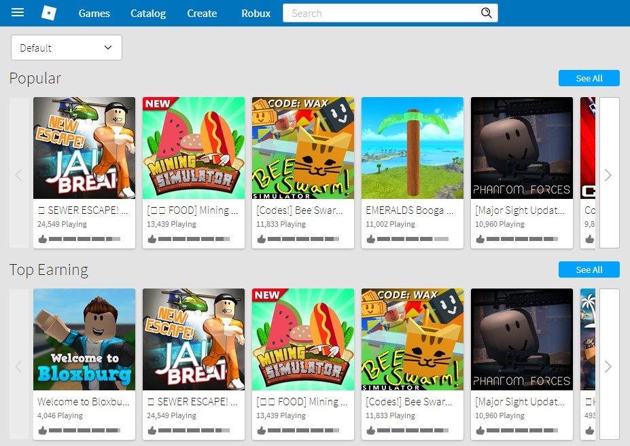
Task: Click thumbs-up icon on Top Earning Bee Swarm
Action: pyautogui.click(x=371, y=430)
